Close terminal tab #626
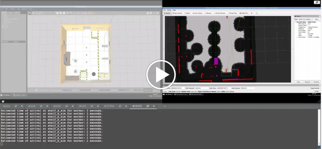Screen dimensions: 322x149 (x=22, y=106)
